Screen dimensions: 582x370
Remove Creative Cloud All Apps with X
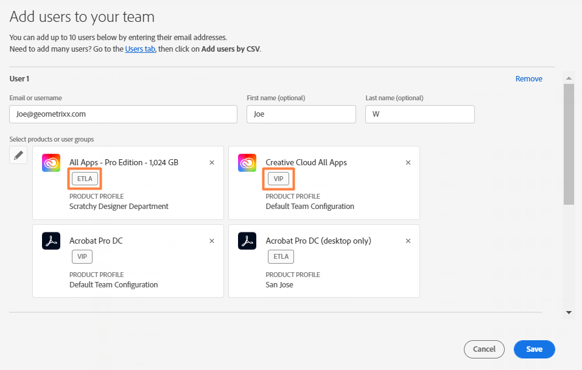click(408, 163)
